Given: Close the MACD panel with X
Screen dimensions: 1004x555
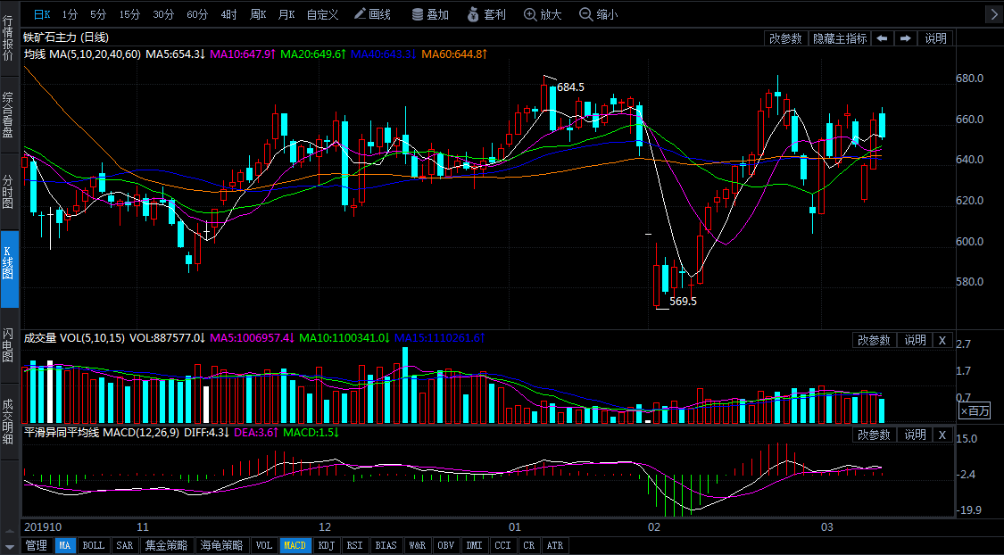Looking at the screenshot, I should coord(942,435).
